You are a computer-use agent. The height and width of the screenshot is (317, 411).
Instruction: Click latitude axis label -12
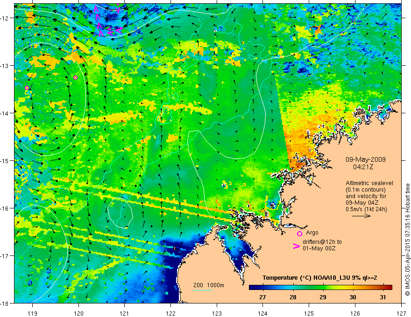5,18
